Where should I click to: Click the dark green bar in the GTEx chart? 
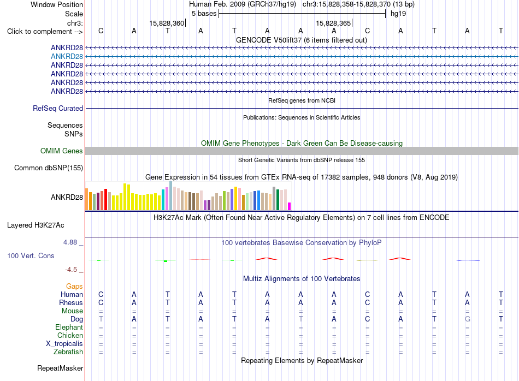pos(278,200)
